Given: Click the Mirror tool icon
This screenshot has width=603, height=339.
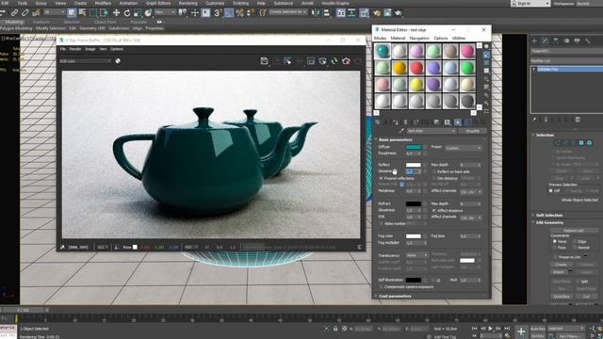Looking at the screenshot, I should pyautogui.click(x=316, y=13).
